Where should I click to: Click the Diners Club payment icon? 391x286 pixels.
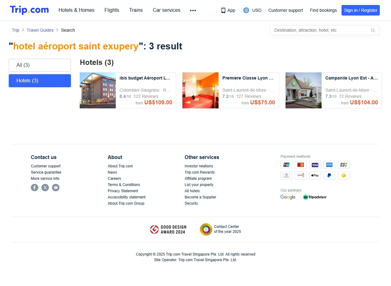(286, 175)
